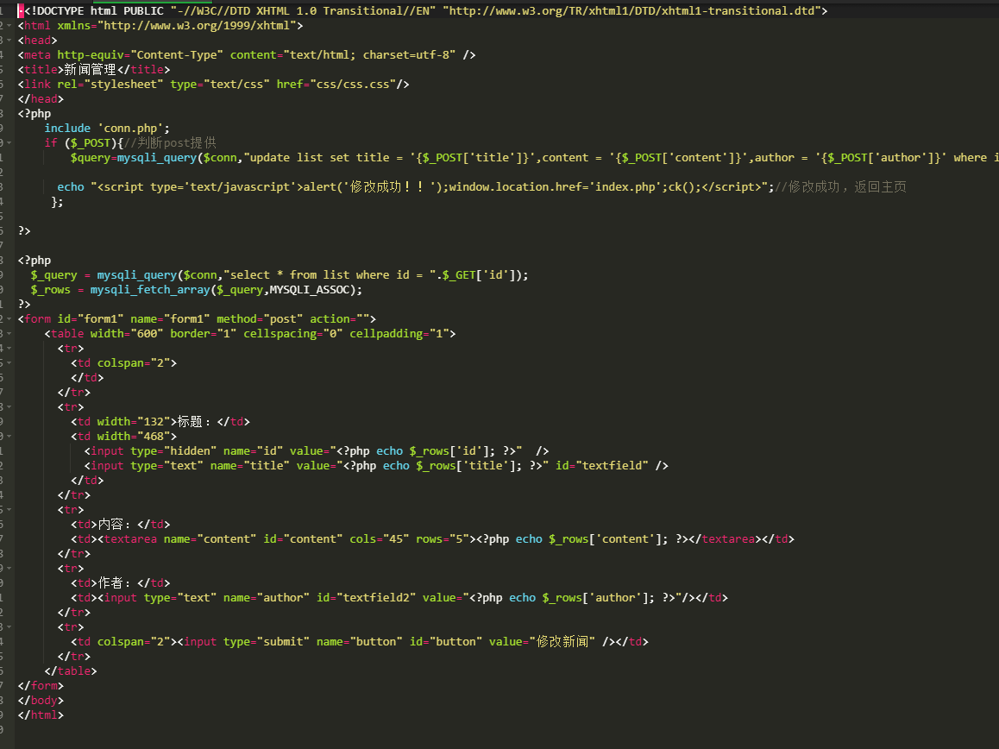Click the mysqli_fetch_array function name
Image resolution: width=999 pixels, height=749 pixels.
click(x=150, y=290)
